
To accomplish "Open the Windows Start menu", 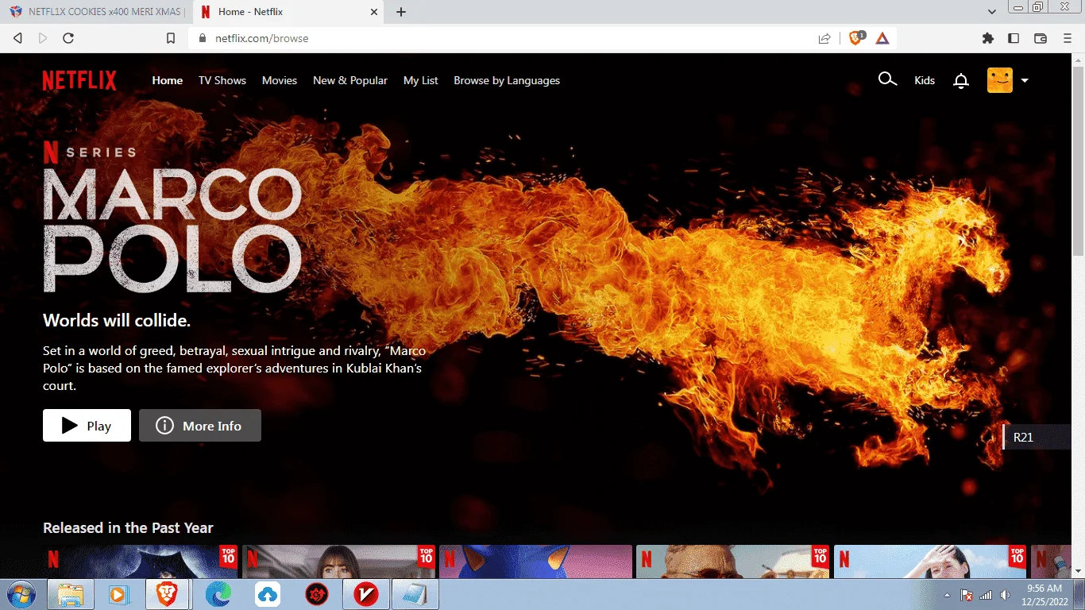I will (21, 594).
